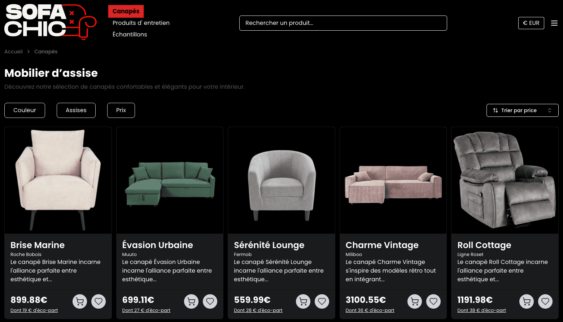Open the hamburger navigation menu

(x=554, y=23)
